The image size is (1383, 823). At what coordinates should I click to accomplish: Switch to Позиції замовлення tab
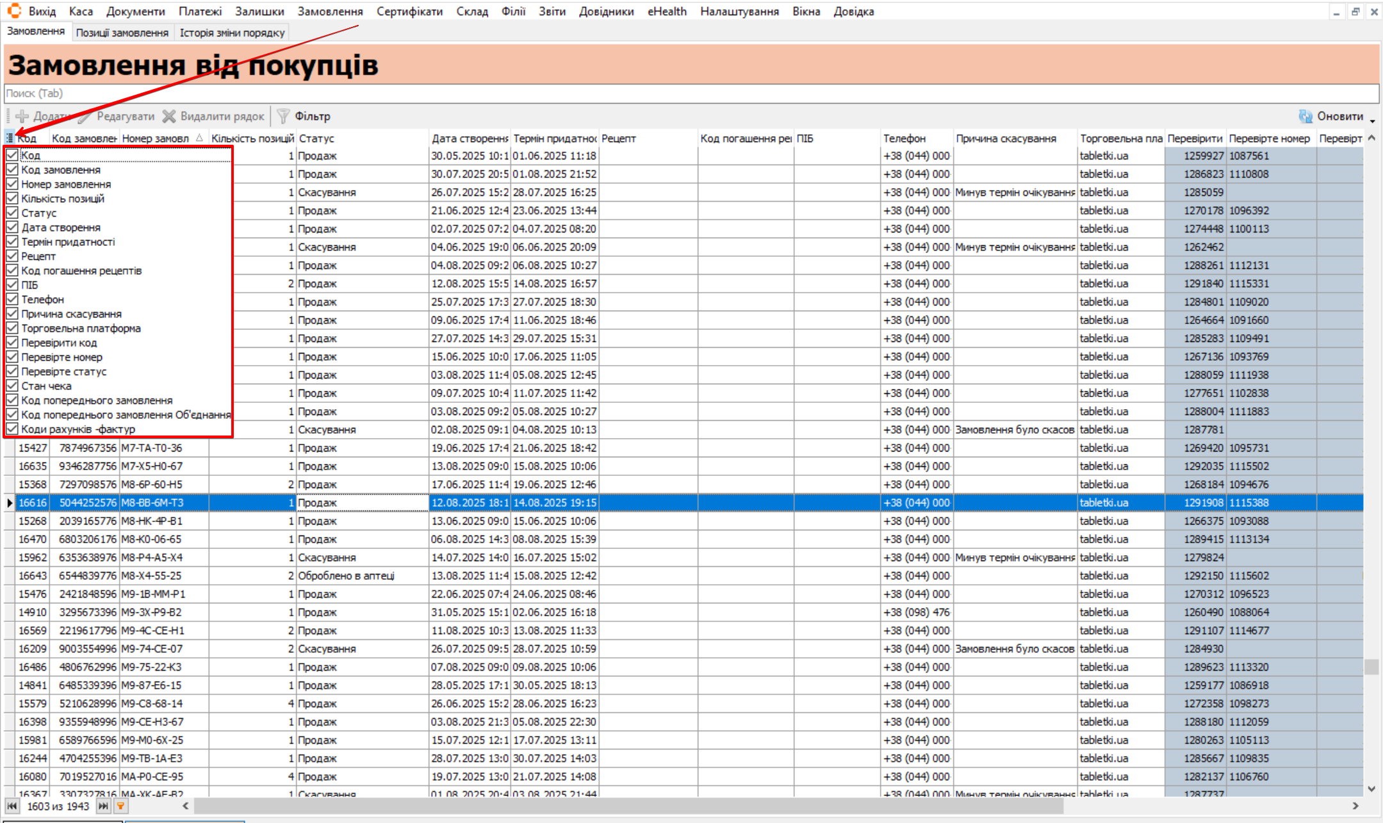click(122, 33)
